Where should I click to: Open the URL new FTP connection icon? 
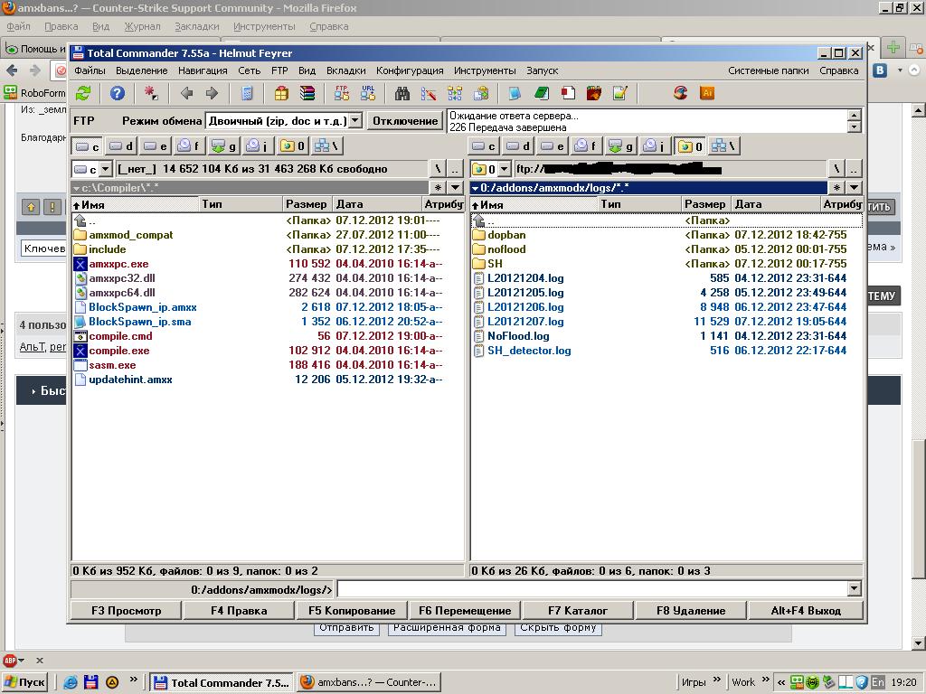368,93
